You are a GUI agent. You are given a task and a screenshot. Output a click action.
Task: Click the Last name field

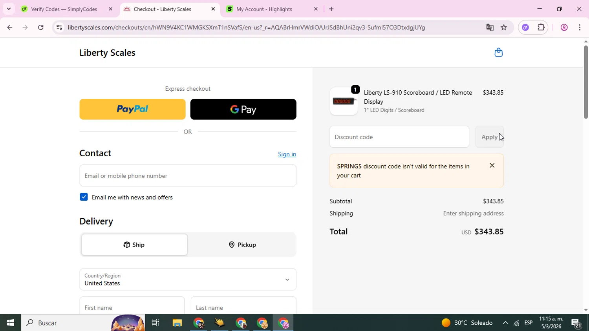click(x=243, y=306)
